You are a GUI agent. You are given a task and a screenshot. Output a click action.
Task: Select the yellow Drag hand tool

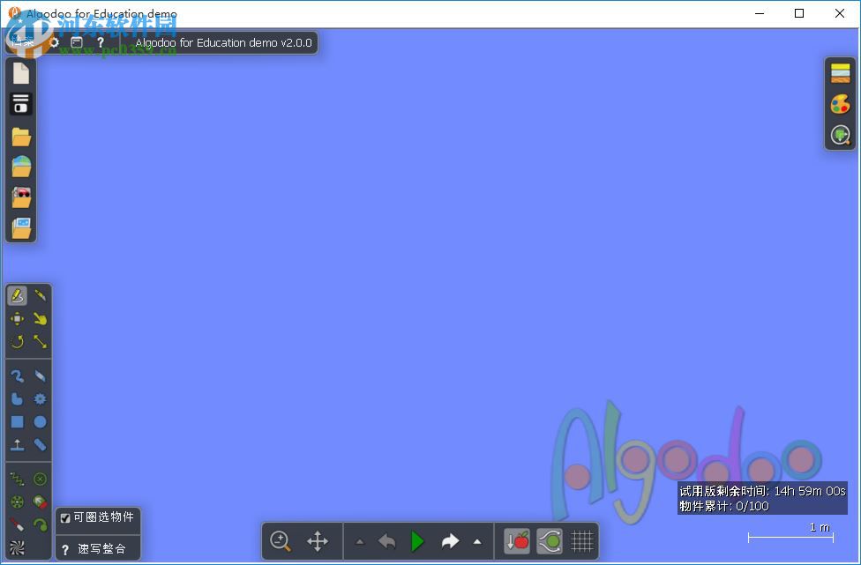41,318
